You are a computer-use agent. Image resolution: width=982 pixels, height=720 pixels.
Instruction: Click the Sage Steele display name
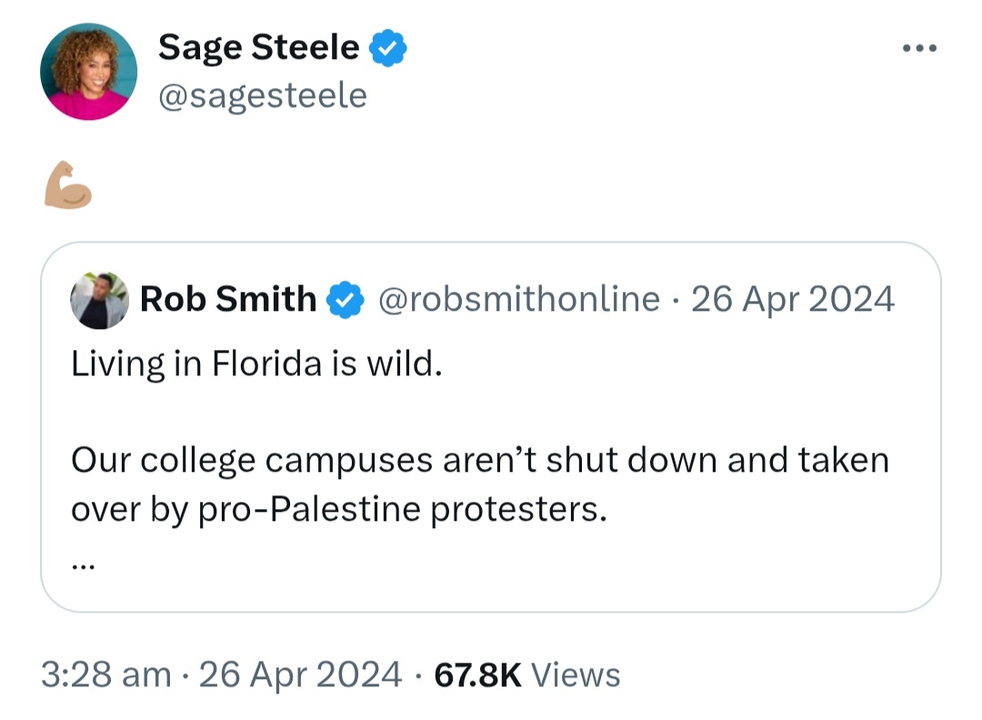[258, 47]
